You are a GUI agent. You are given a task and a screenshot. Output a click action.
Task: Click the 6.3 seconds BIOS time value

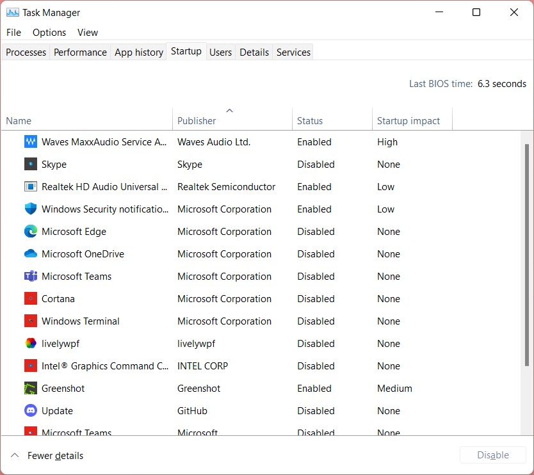501,84
